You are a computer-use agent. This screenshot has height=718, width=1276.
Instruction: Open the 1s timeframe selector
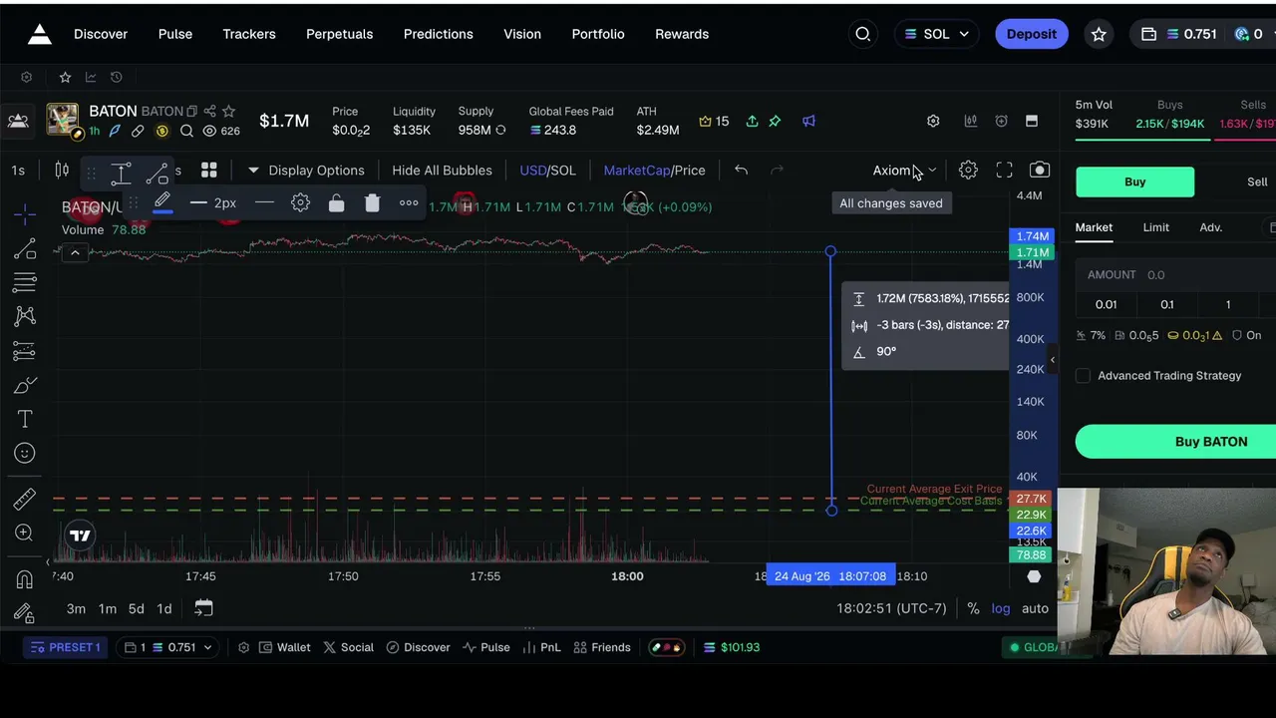[18, 171]
